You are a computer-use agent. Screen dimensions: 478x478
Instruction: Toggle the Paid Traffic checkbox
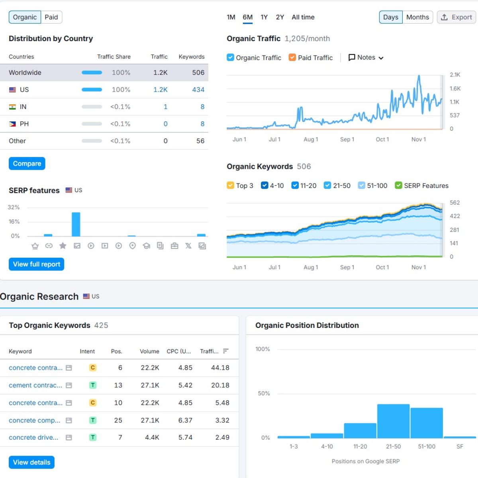[x=292, y=57]
